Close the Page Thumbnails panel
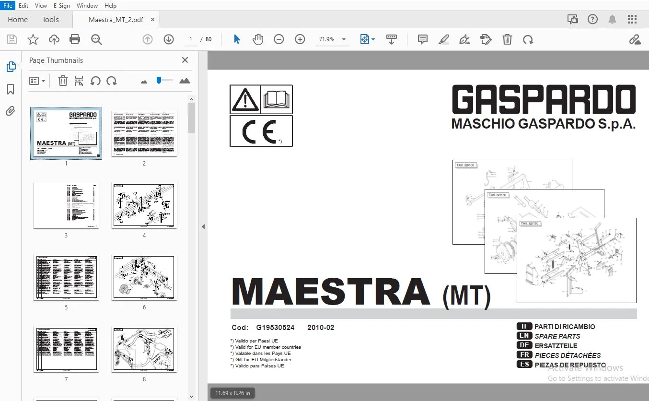Viewport: 649px width, 401px height. pyautogui.click(x=185, y=60)
